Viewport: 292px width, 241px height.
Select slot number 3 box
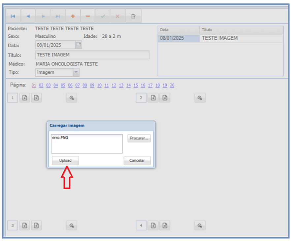(x=13, y=225)
